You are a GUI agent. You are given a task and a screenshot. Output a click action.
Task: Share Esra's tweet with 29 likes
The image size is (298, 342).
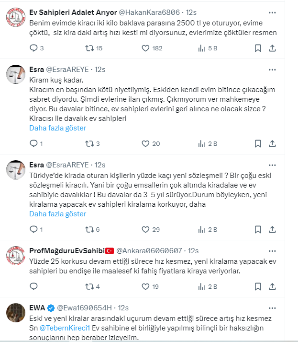272,229
